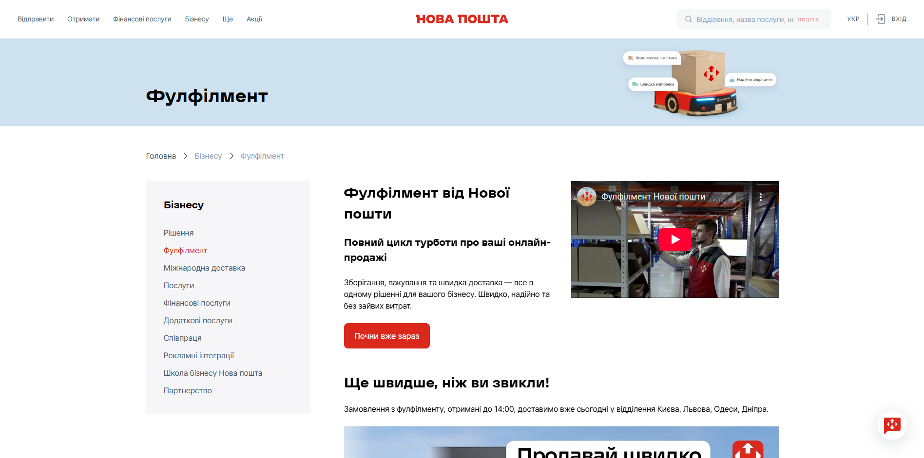Expand the Ще navigation menu

click(x=227, y=19)
